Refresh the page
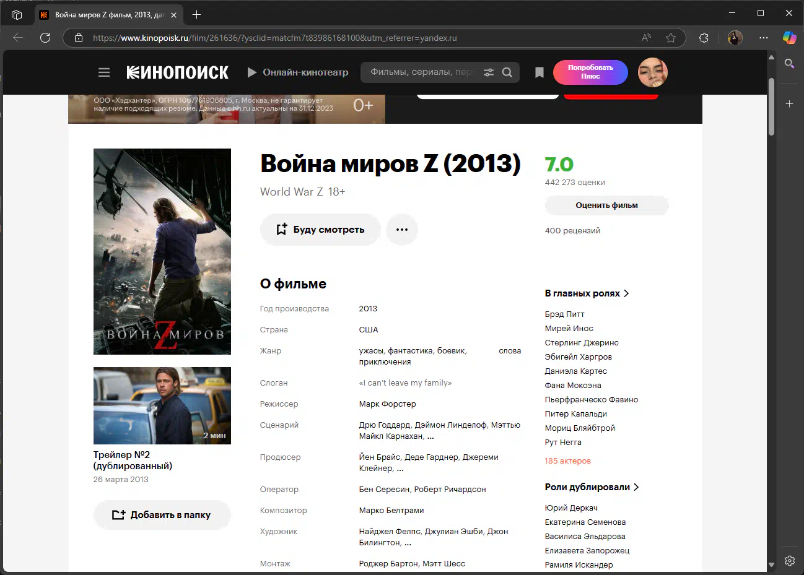 (x=45, y=38)
